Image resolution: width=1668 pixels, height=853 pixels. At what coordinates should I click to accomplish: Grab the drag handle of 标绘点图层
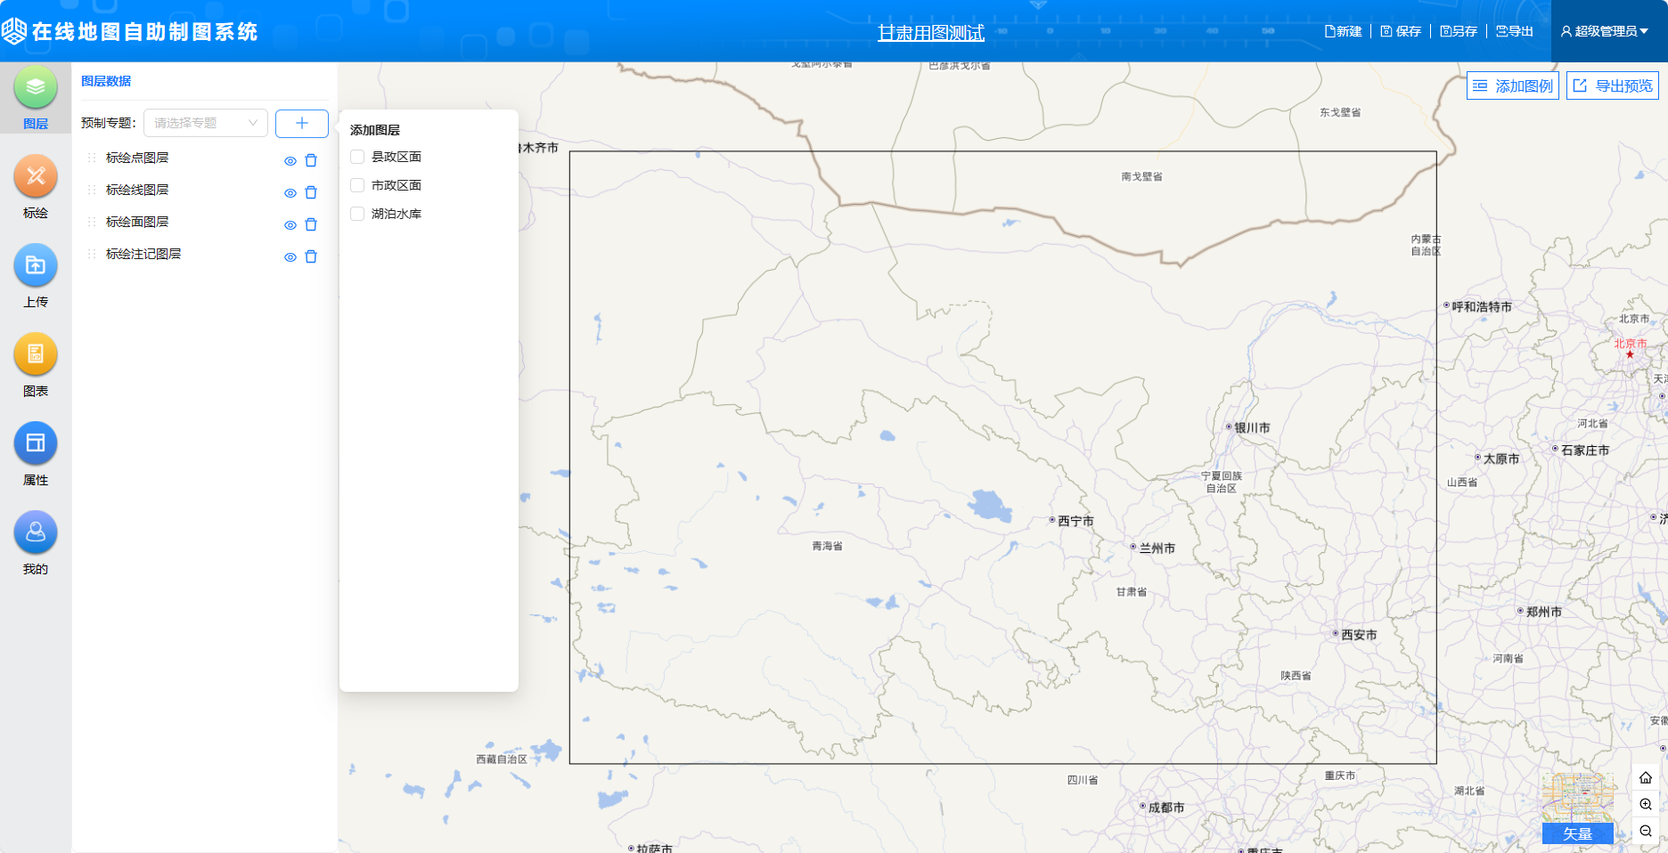(92, 158)
